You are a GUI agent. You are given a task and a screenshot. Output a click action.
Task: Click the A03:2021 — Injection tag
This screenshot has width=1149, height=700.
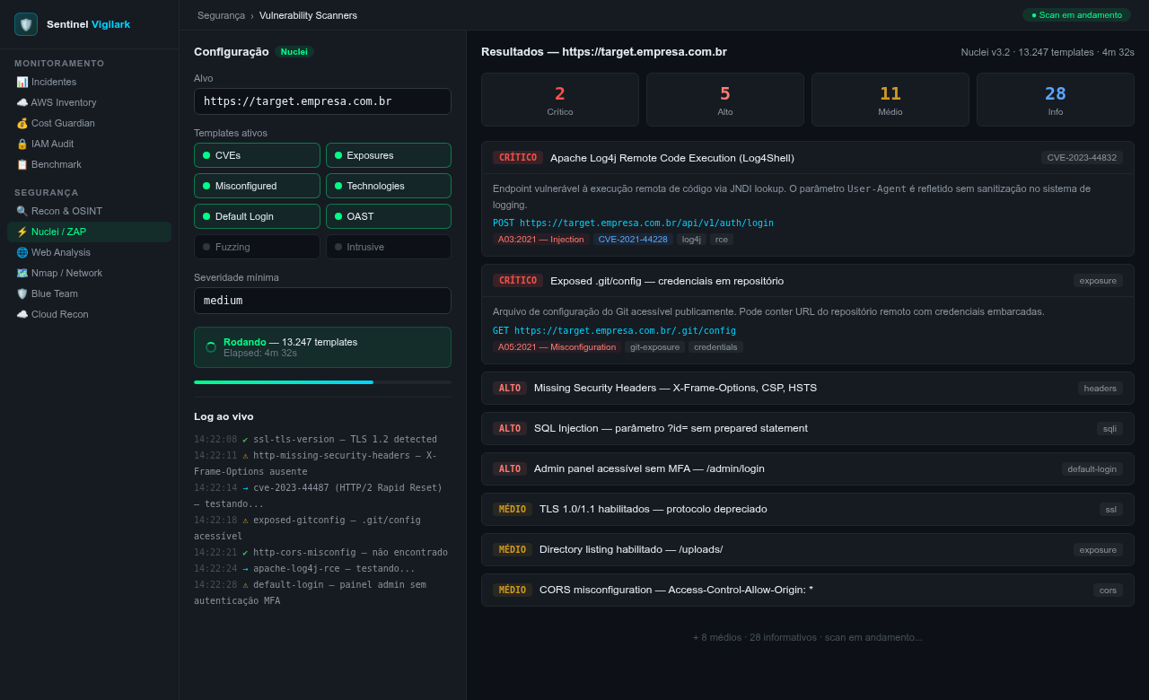(x=541, y=240)
